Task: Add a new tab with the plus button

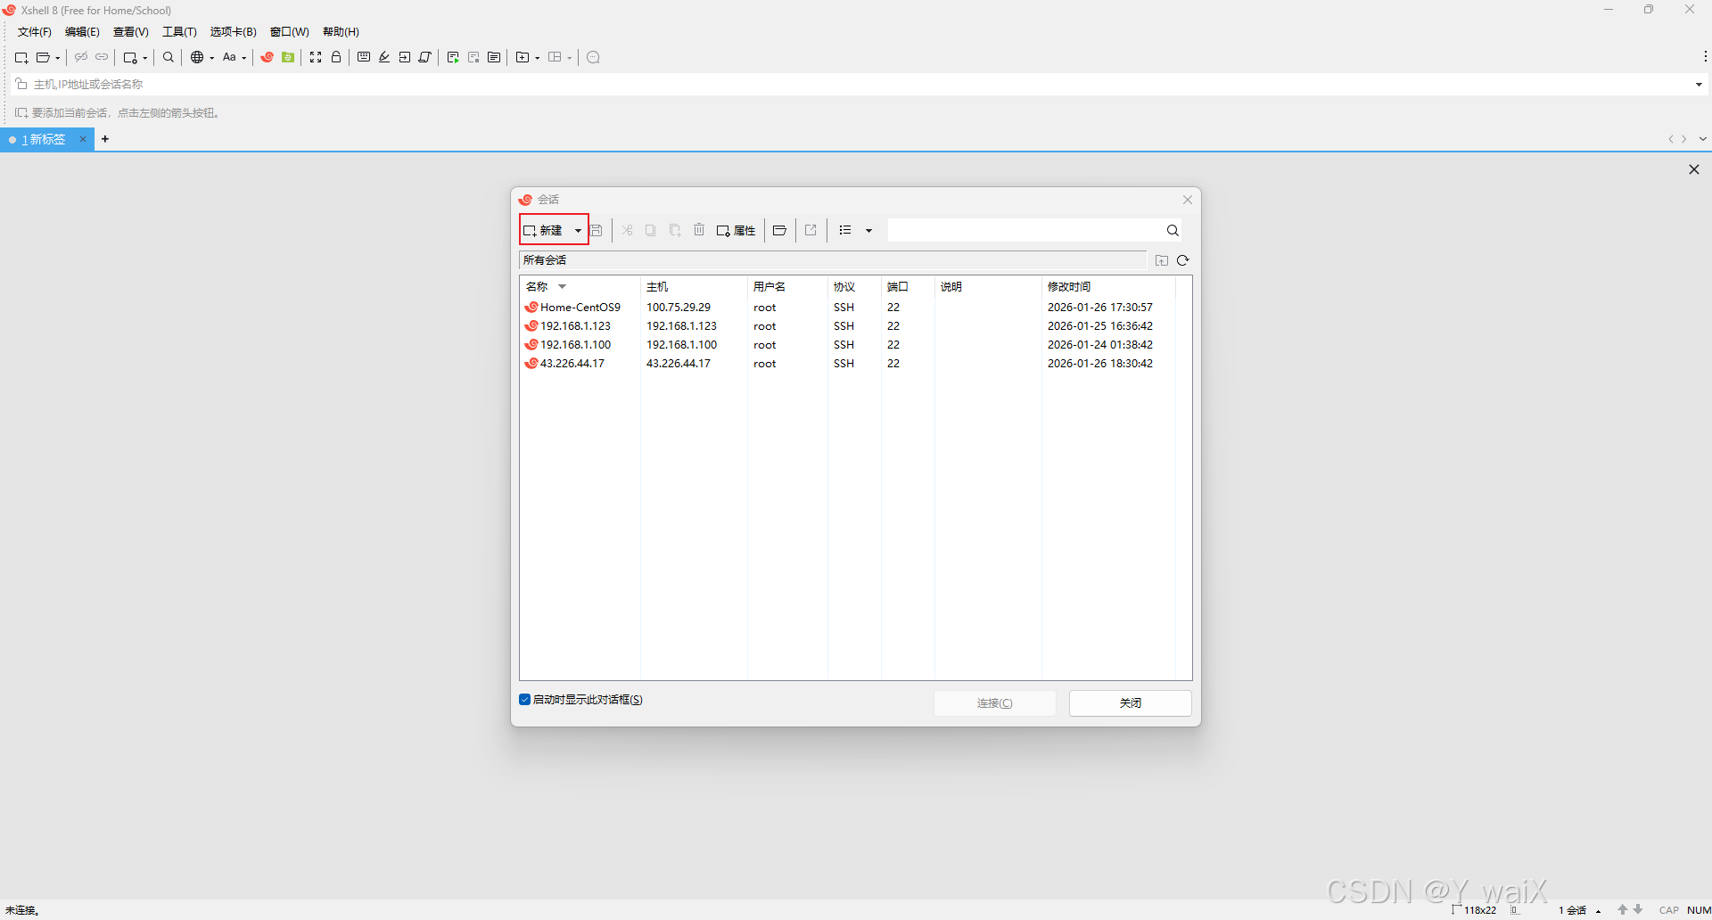Action: point(105,139)
